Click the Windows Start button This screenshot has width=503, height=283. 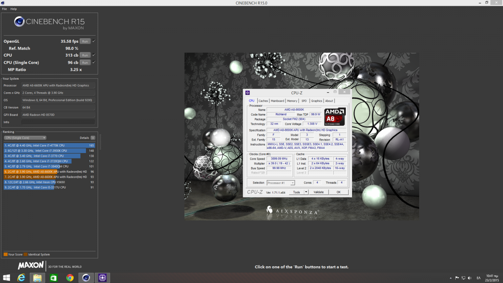coord(7,278)
